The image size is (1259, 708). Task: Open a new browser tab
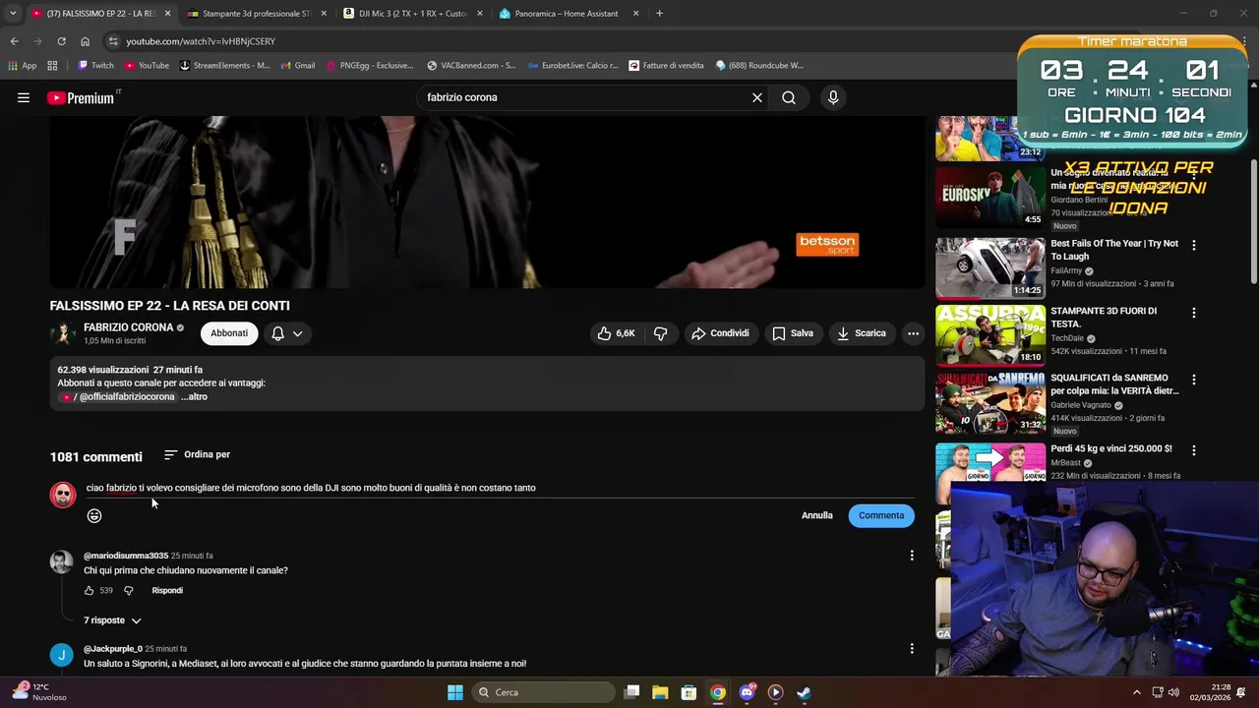[659, 14]
